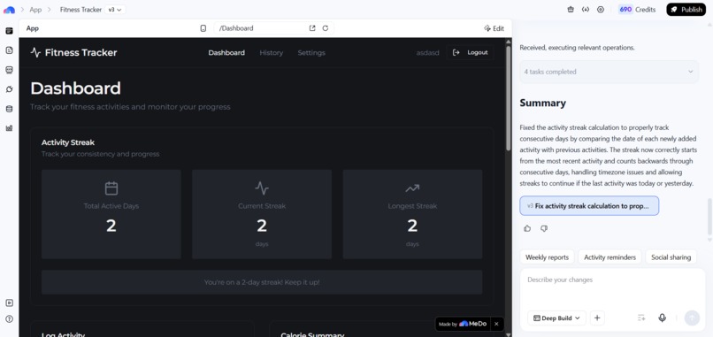Click the Dashboard page heading
Screen dimensions: 713x337
75,88
